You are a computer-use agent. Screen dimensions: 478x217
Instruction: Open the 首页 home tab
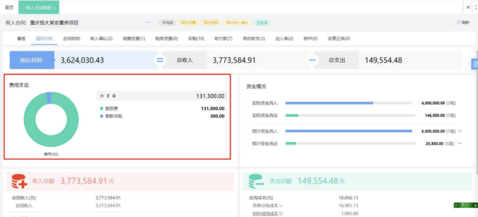coord(9,8)
